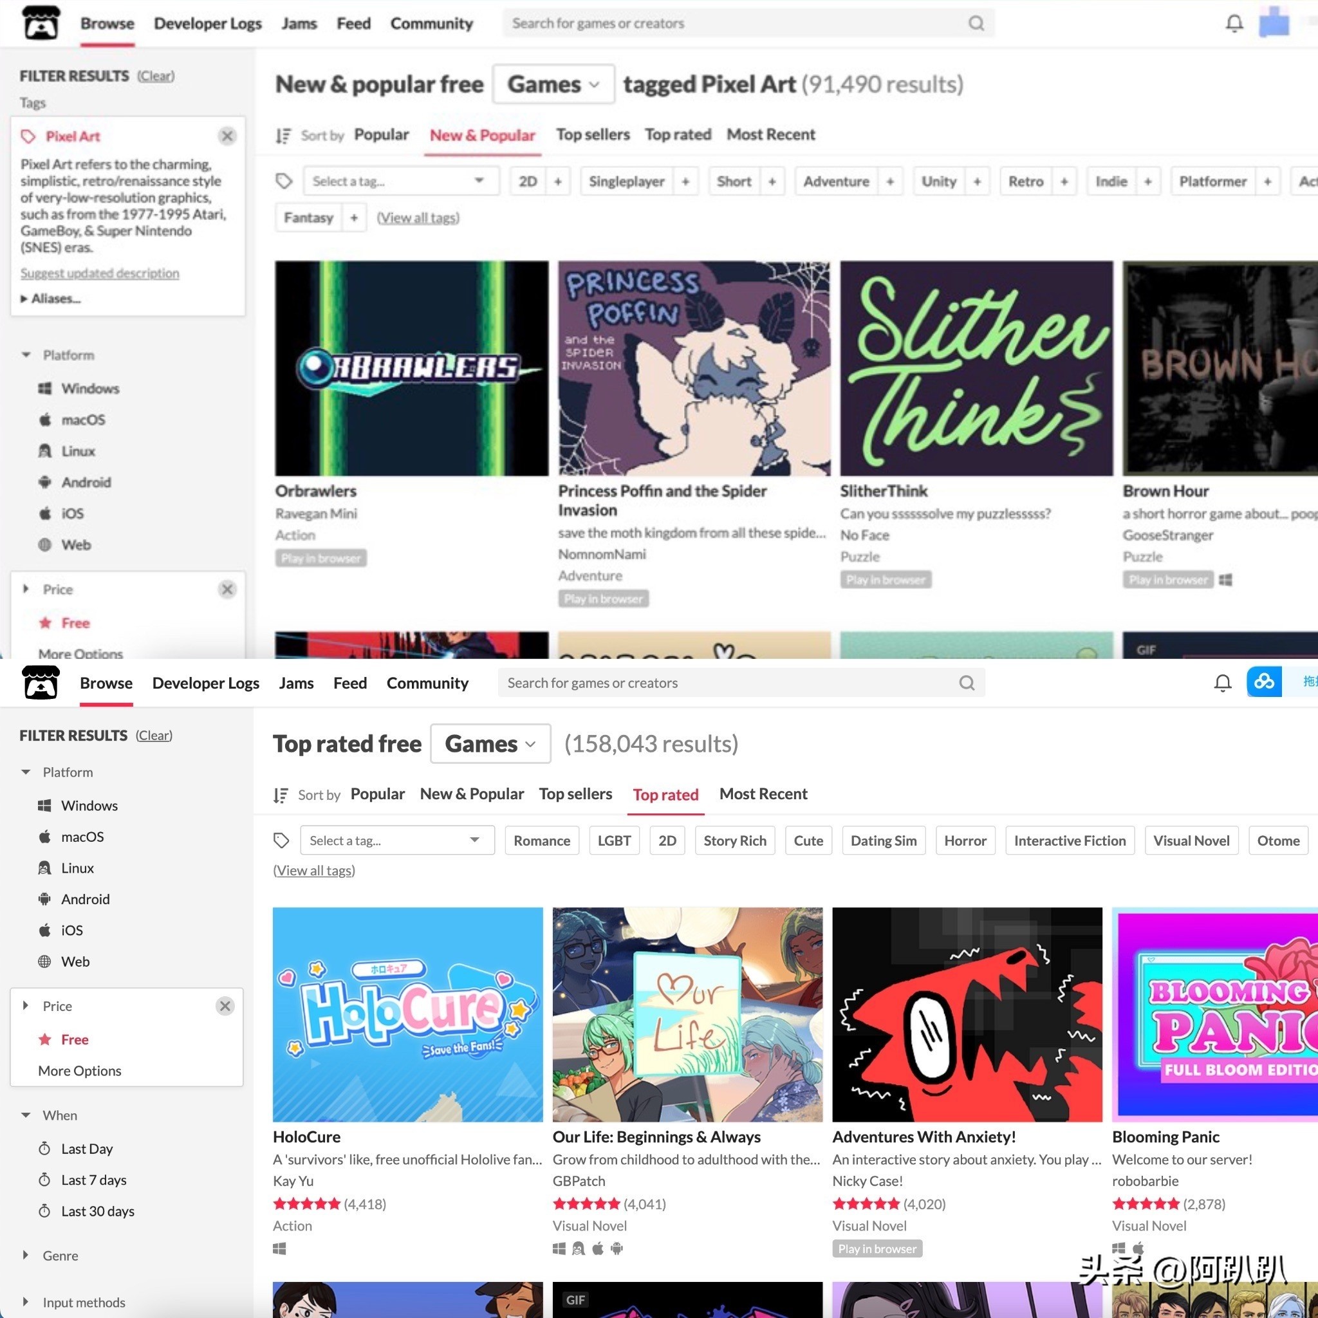1318x1318 pixels.
Task: Click More Options under bottom Price filter
Action: pyautogui.click(x=80, y=1070)
